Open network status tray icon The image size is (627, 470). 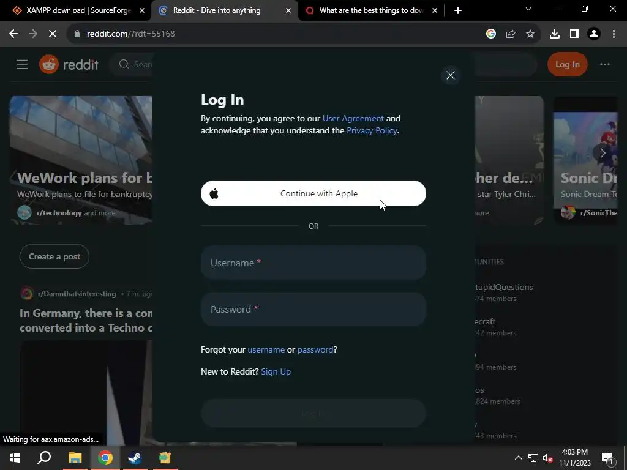click(x=533, y=458)
